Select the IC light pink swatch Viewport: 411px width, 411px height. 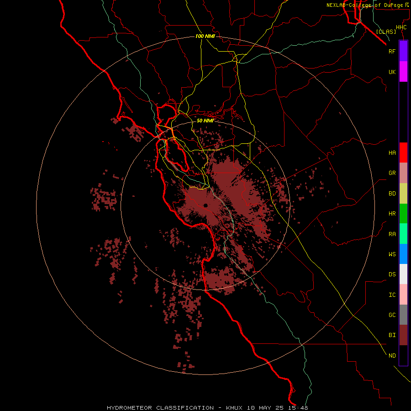(403, 295)
